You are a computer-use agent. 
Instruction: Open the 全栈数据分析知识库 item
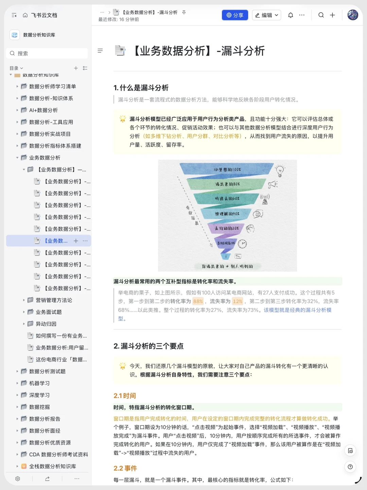pyautogui.click(x=52, y=467)
